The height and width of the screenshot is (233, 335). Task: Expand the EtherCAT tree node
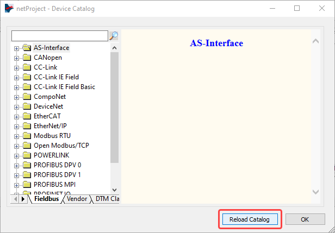click(x=16, y=117)
